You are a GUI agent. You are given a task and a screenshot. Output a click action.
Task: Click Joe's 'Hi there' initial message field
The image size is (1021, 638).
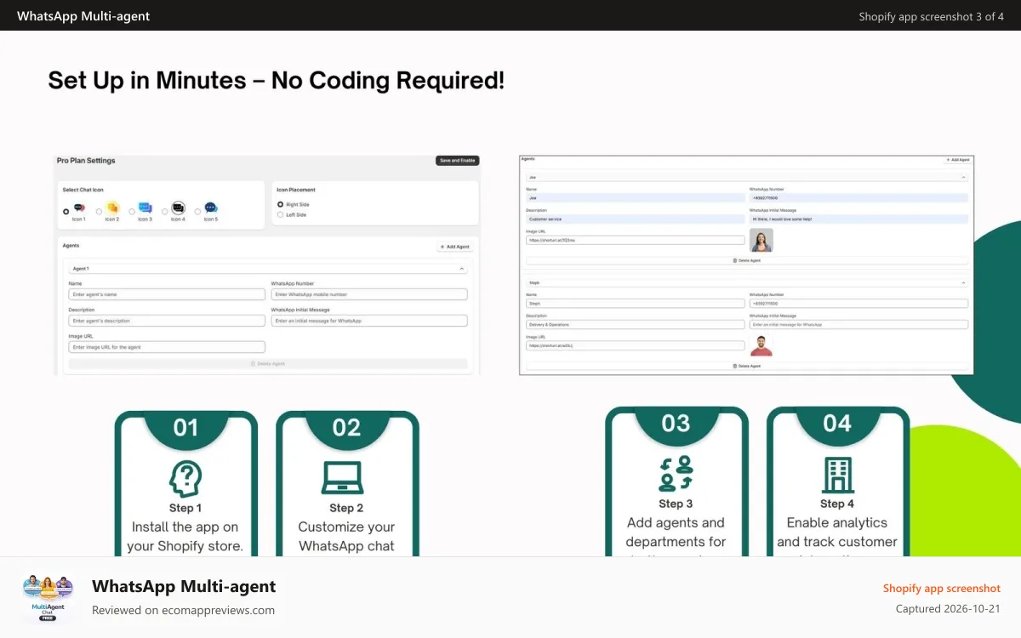(x=858, y=219)
